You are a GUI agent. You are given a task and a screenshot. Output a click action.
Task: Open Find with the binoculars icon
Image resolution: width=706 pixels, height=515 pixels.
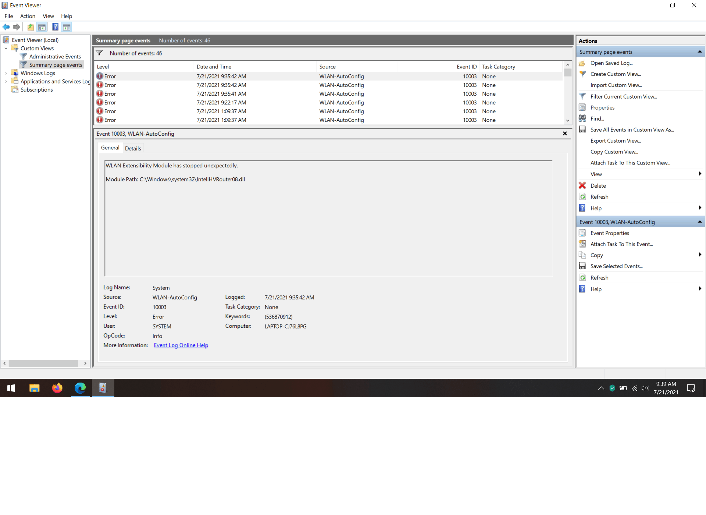582,118
